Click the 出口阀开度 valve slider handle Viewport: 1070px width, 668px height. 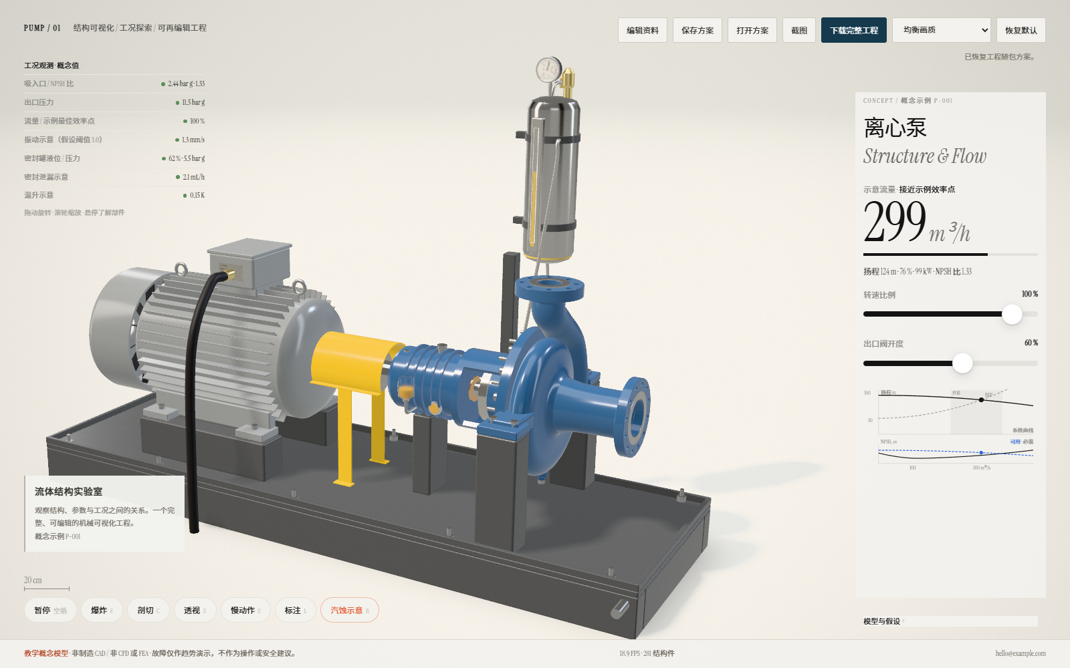point(962,363)
